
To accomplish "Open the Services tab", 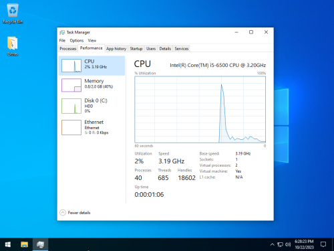I will click(x=182, y=49).
